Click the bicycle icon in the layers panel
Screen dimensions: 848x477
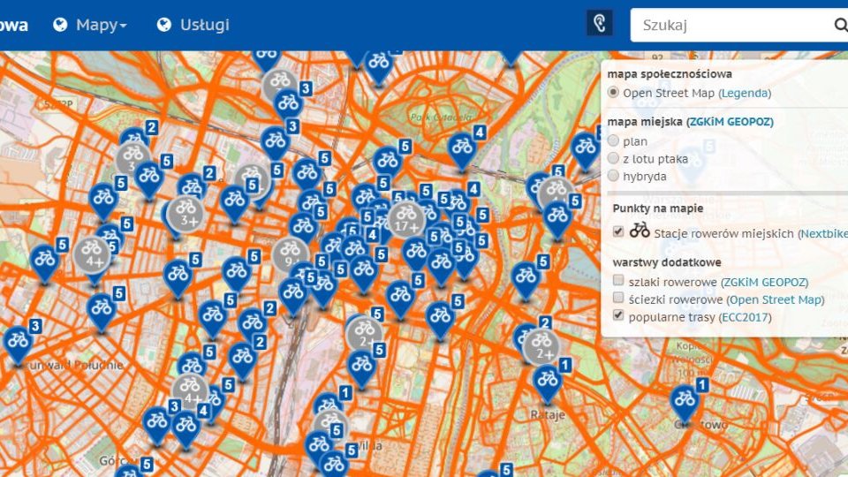coord(640,231)
